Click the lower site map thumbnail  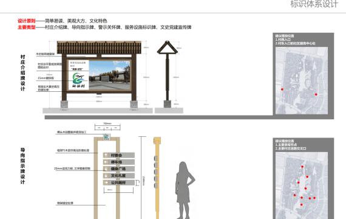click(x=302, y=186)
